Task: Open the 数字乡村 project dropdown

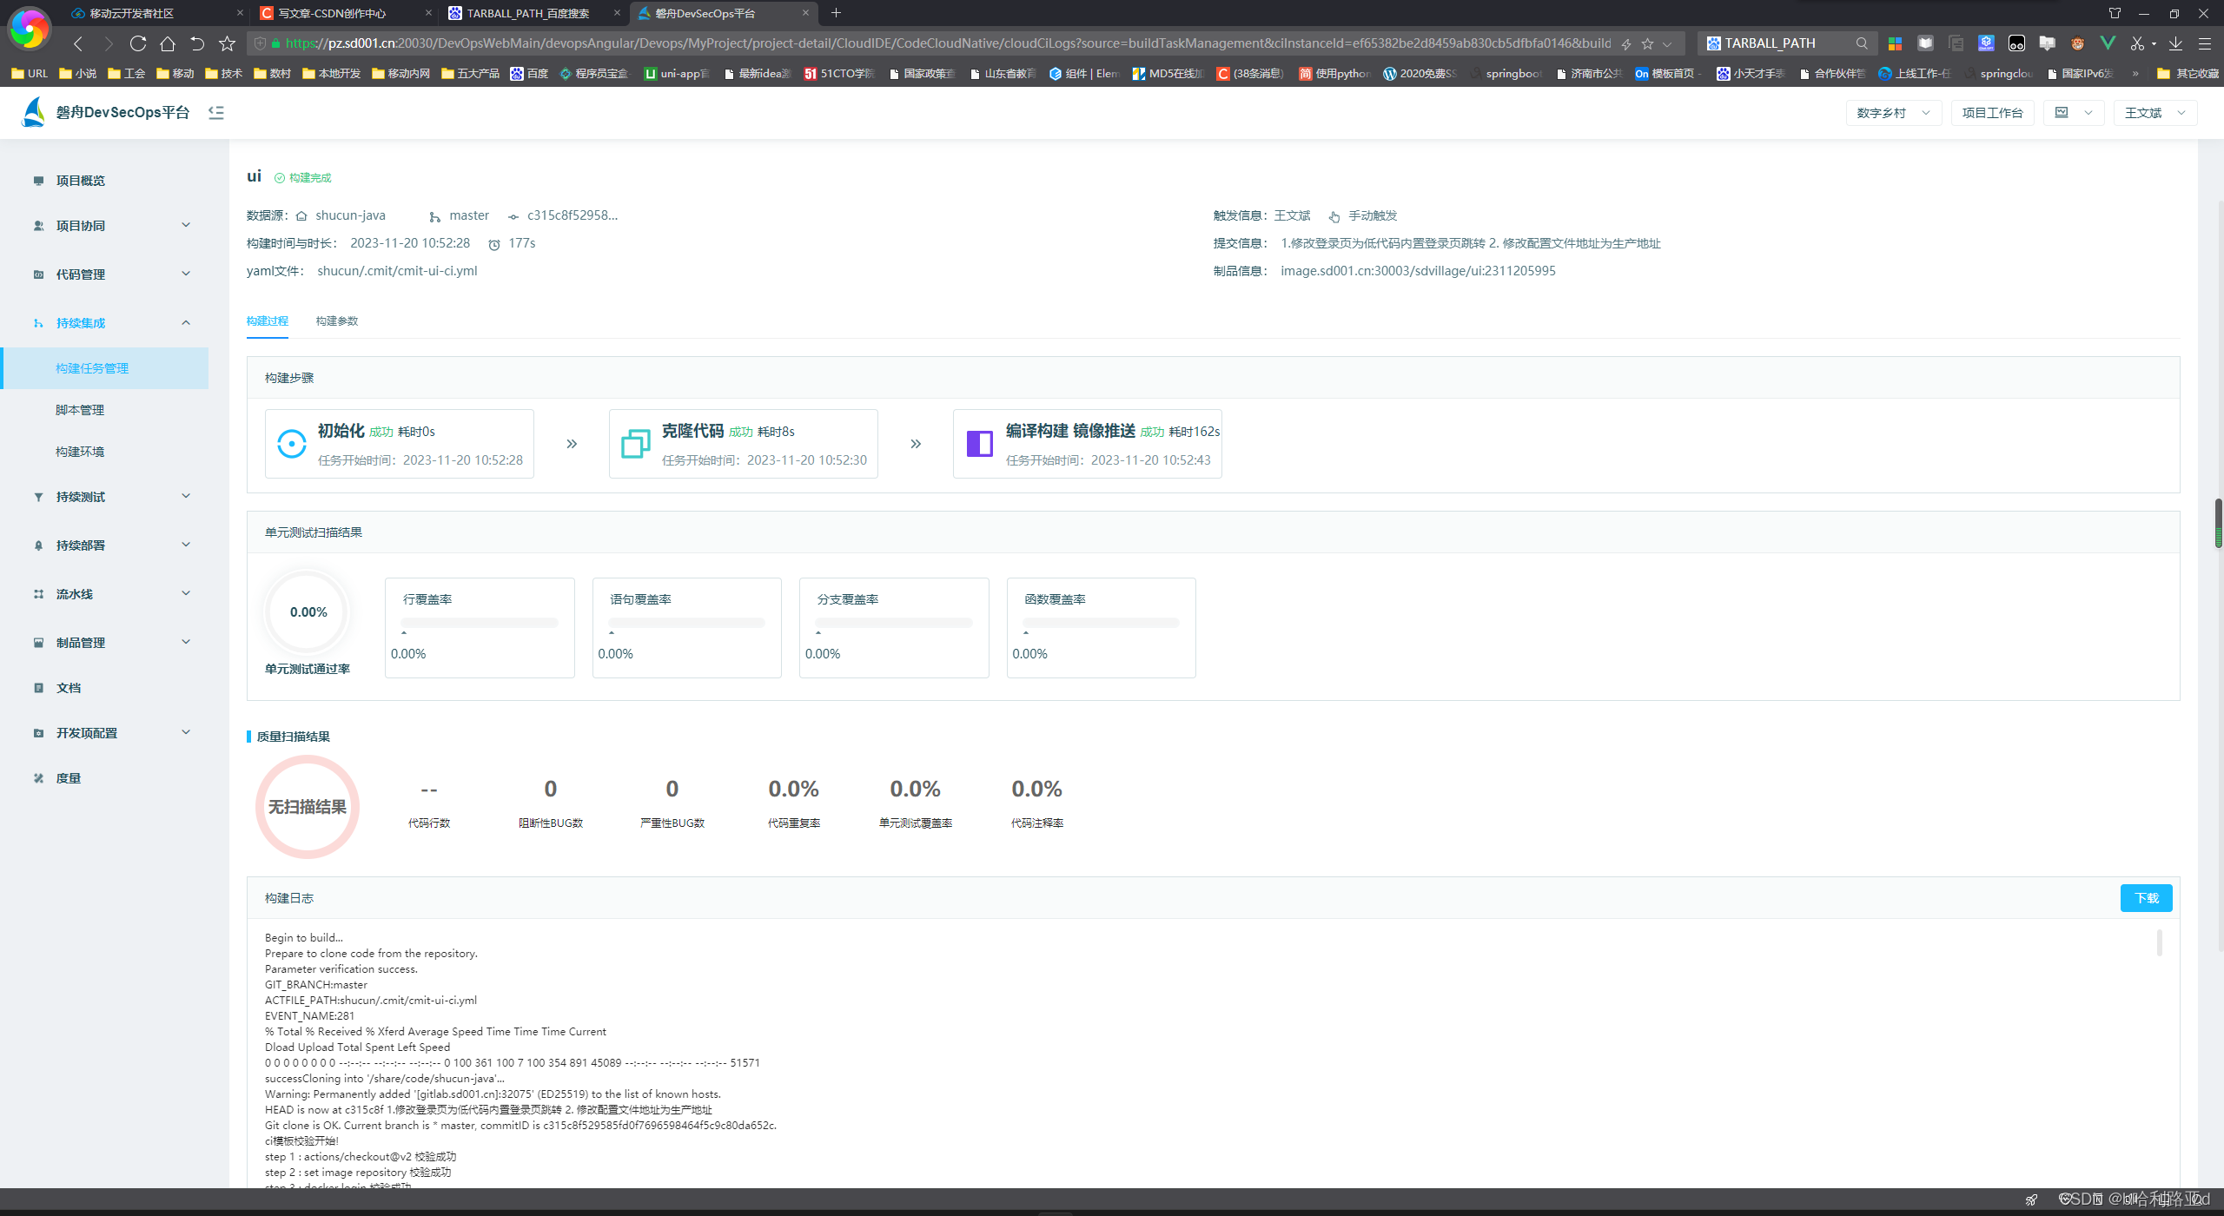Action: 1894,113
